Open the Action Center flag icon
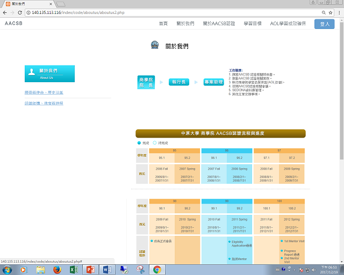The width and height of the screenshot is (344, 275). click(x=301, y=270)
